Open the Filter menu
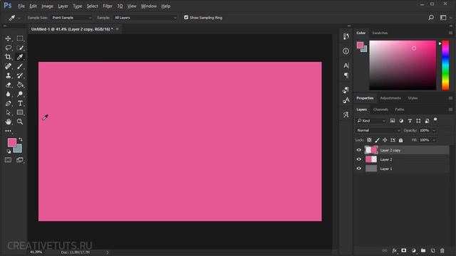The height and width of the screenshot is (256, 456). coord(108,6)
